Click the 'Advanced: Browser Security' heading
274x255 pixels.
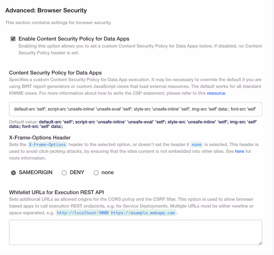46,10
